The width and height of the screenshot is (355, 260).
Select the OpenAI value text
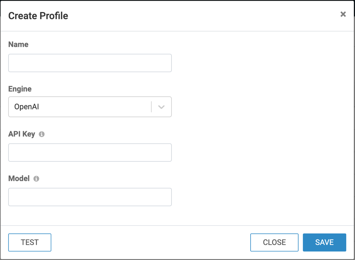click(27, 107)
